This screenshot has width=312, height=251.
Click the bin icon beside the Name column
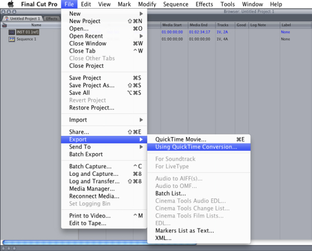click(5, 25)
